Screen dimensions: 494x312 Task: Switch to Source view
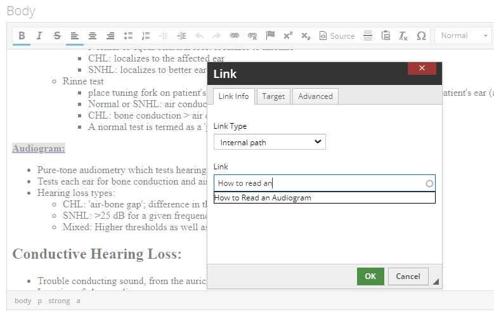pos(337,36)
